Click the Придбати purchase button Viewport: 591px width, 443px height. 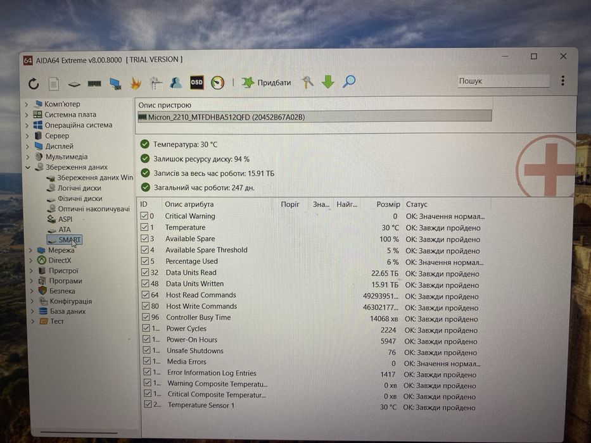pyautogui.click(x=266, y=82)
